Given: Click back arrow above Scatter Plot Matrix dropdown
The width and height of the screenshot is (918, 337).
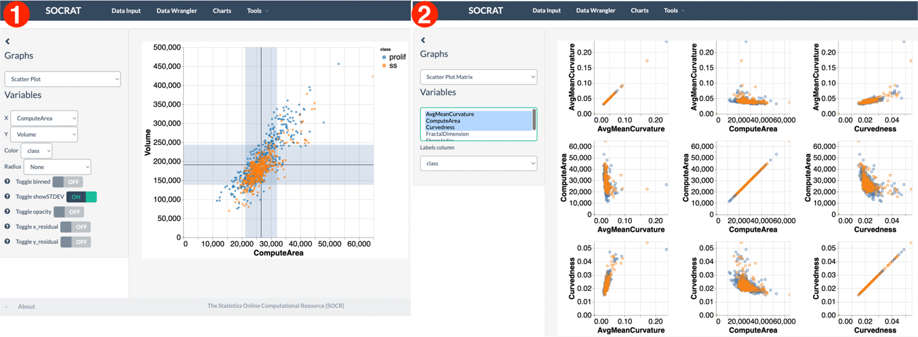Looking at the screenshot, I should (x=423, y=40).
